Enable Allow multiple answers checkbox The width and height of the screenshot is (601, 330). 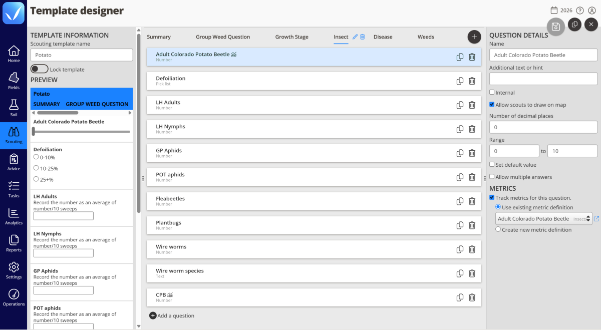point(492,177)
